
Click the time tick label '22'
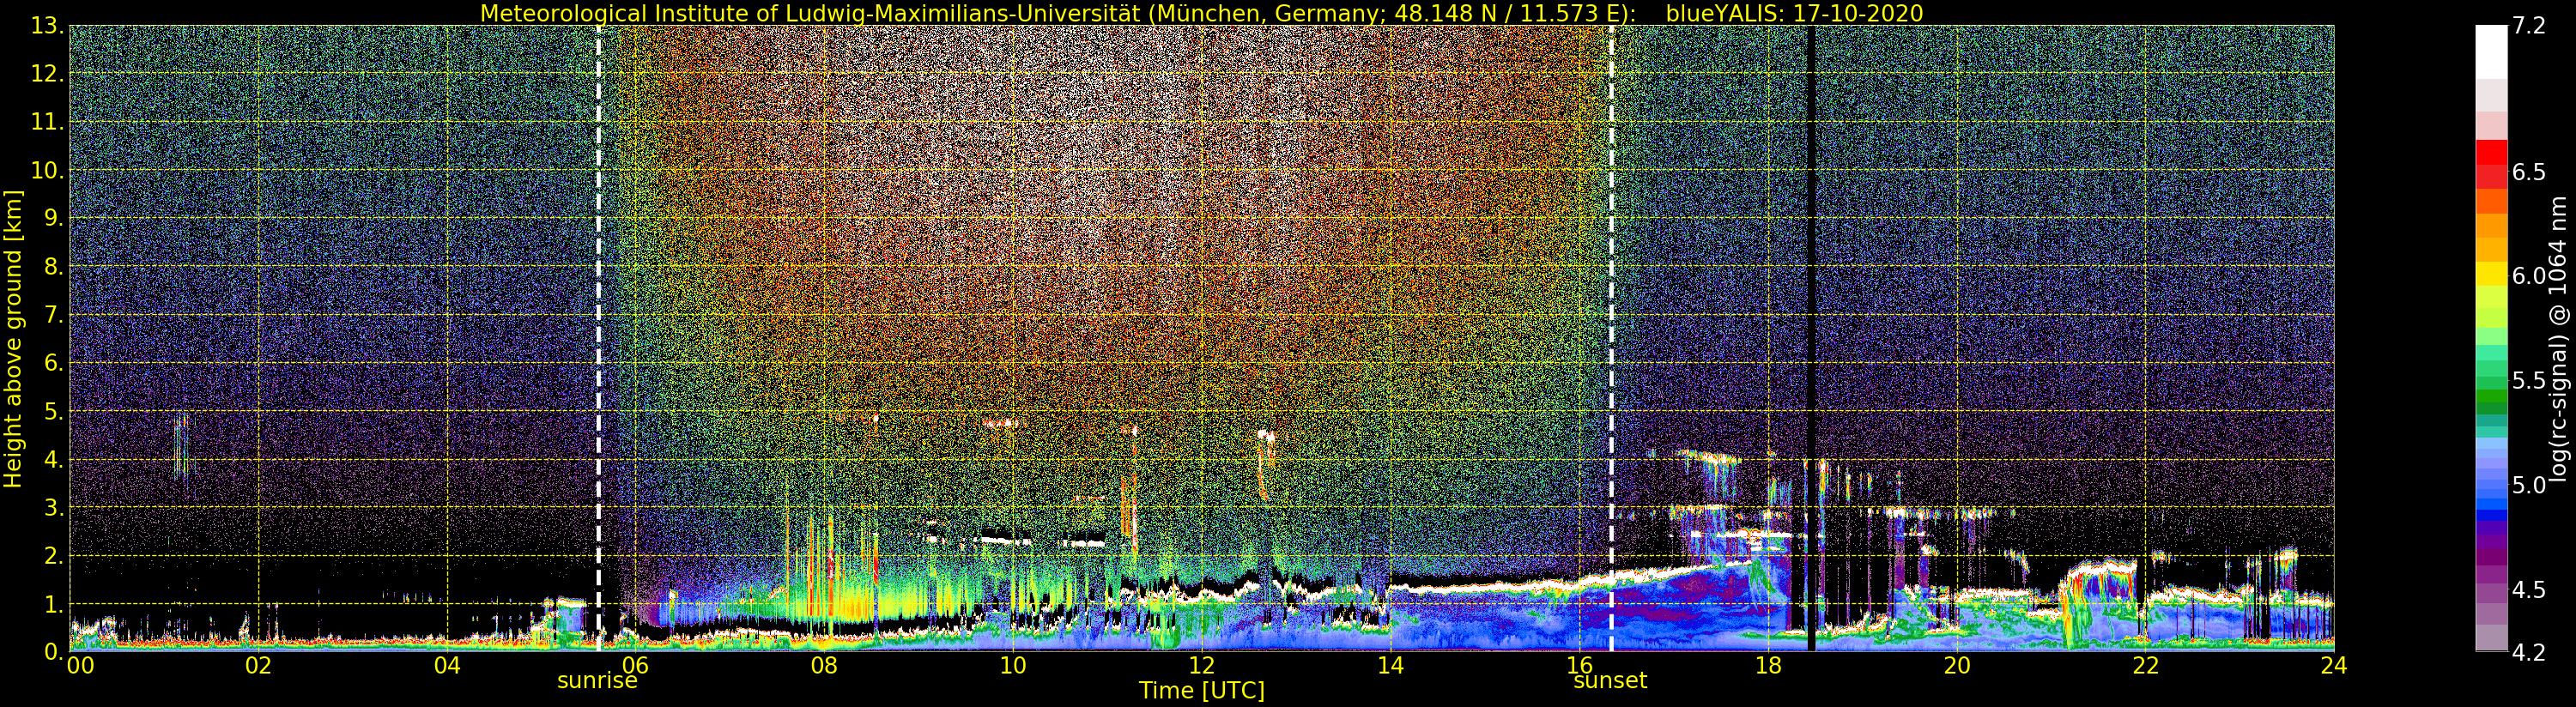pos(2145,665)
